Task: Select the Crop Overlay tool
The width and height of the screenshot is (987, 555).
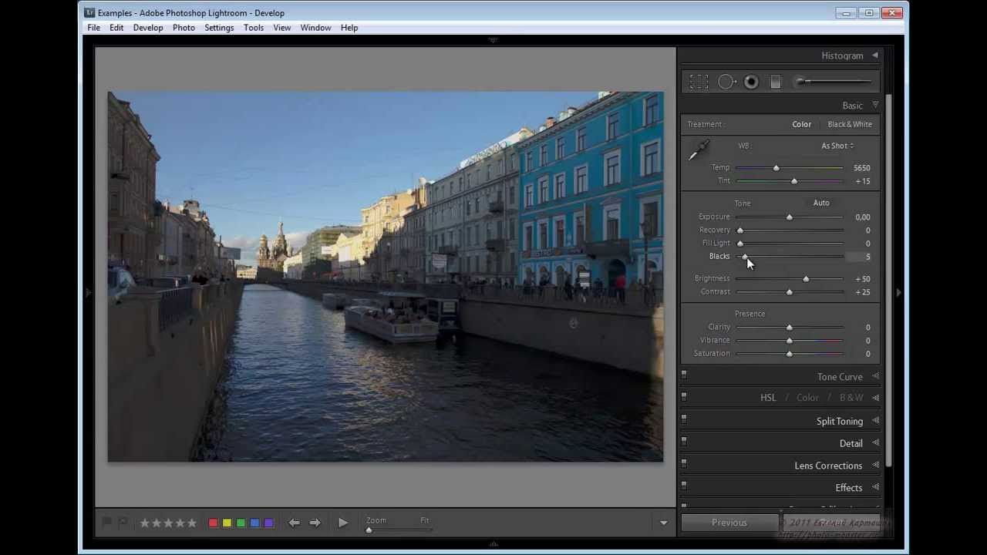Action: [699, 82]
